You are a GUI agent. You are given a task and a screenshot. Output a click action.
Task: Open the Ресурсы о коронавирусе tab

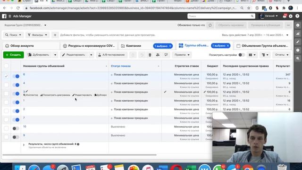(89, 46)
